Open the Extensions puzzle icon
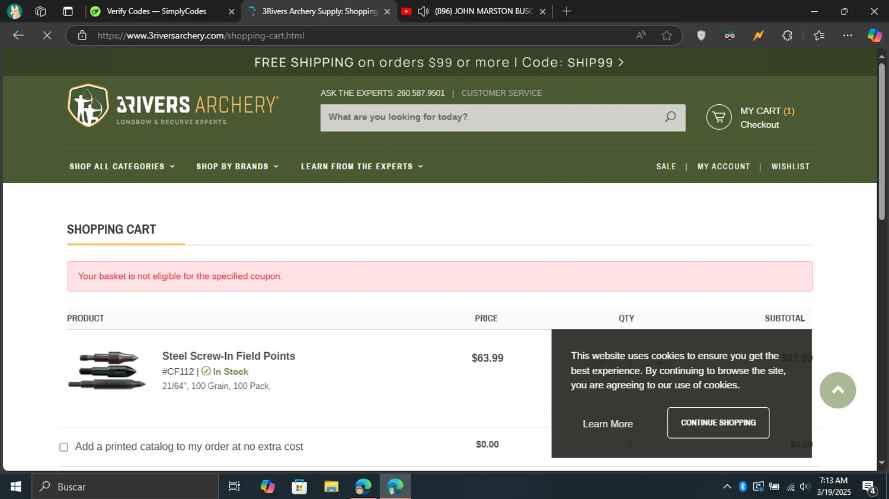 [x=787, y=36]
